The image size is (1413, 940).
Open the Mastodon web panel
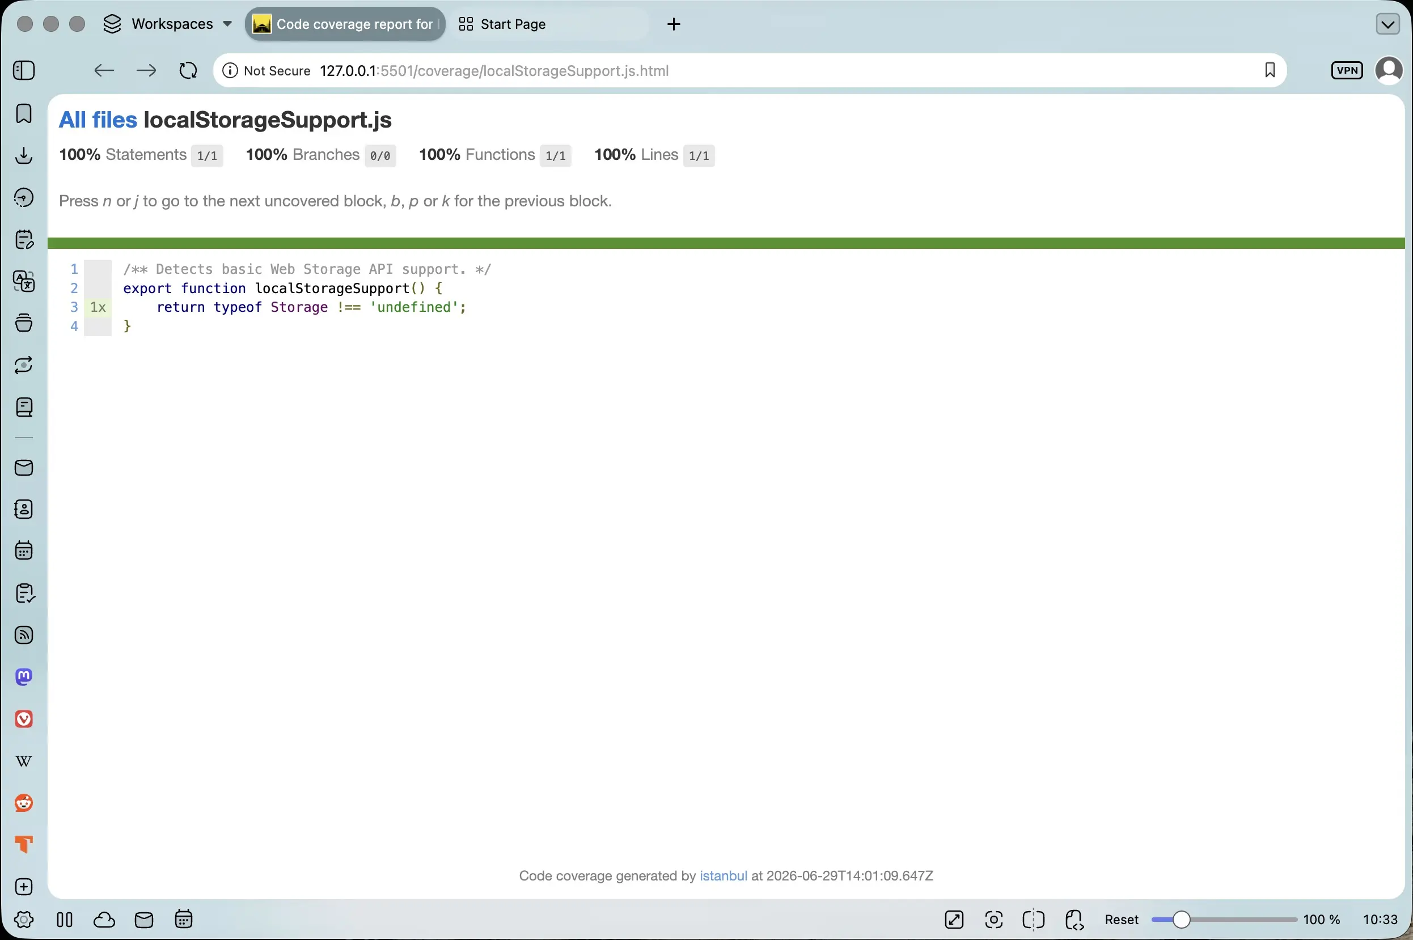(24, 677)
